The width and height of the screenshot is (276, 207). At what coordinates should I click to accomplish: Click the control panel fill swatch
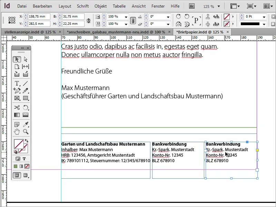click(x=227, y=17)
